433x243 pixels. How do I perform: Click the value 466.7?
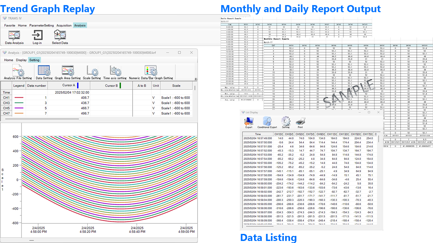[85, 108]
